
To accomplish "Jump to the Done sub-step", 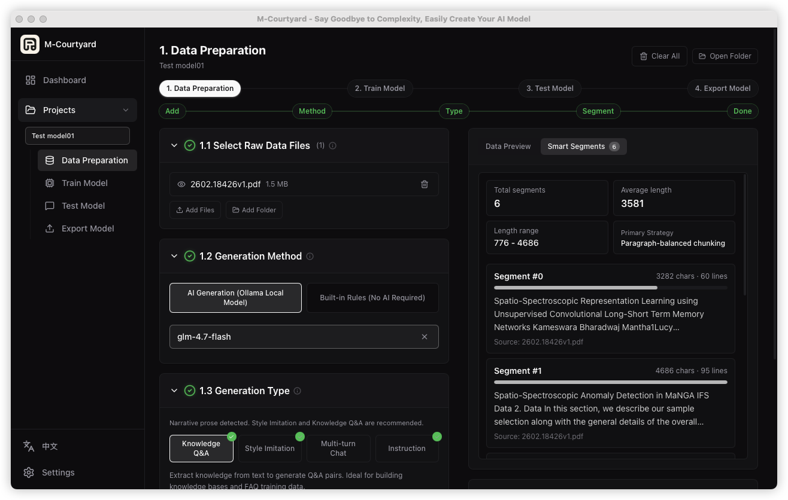I will coord(742,111).
